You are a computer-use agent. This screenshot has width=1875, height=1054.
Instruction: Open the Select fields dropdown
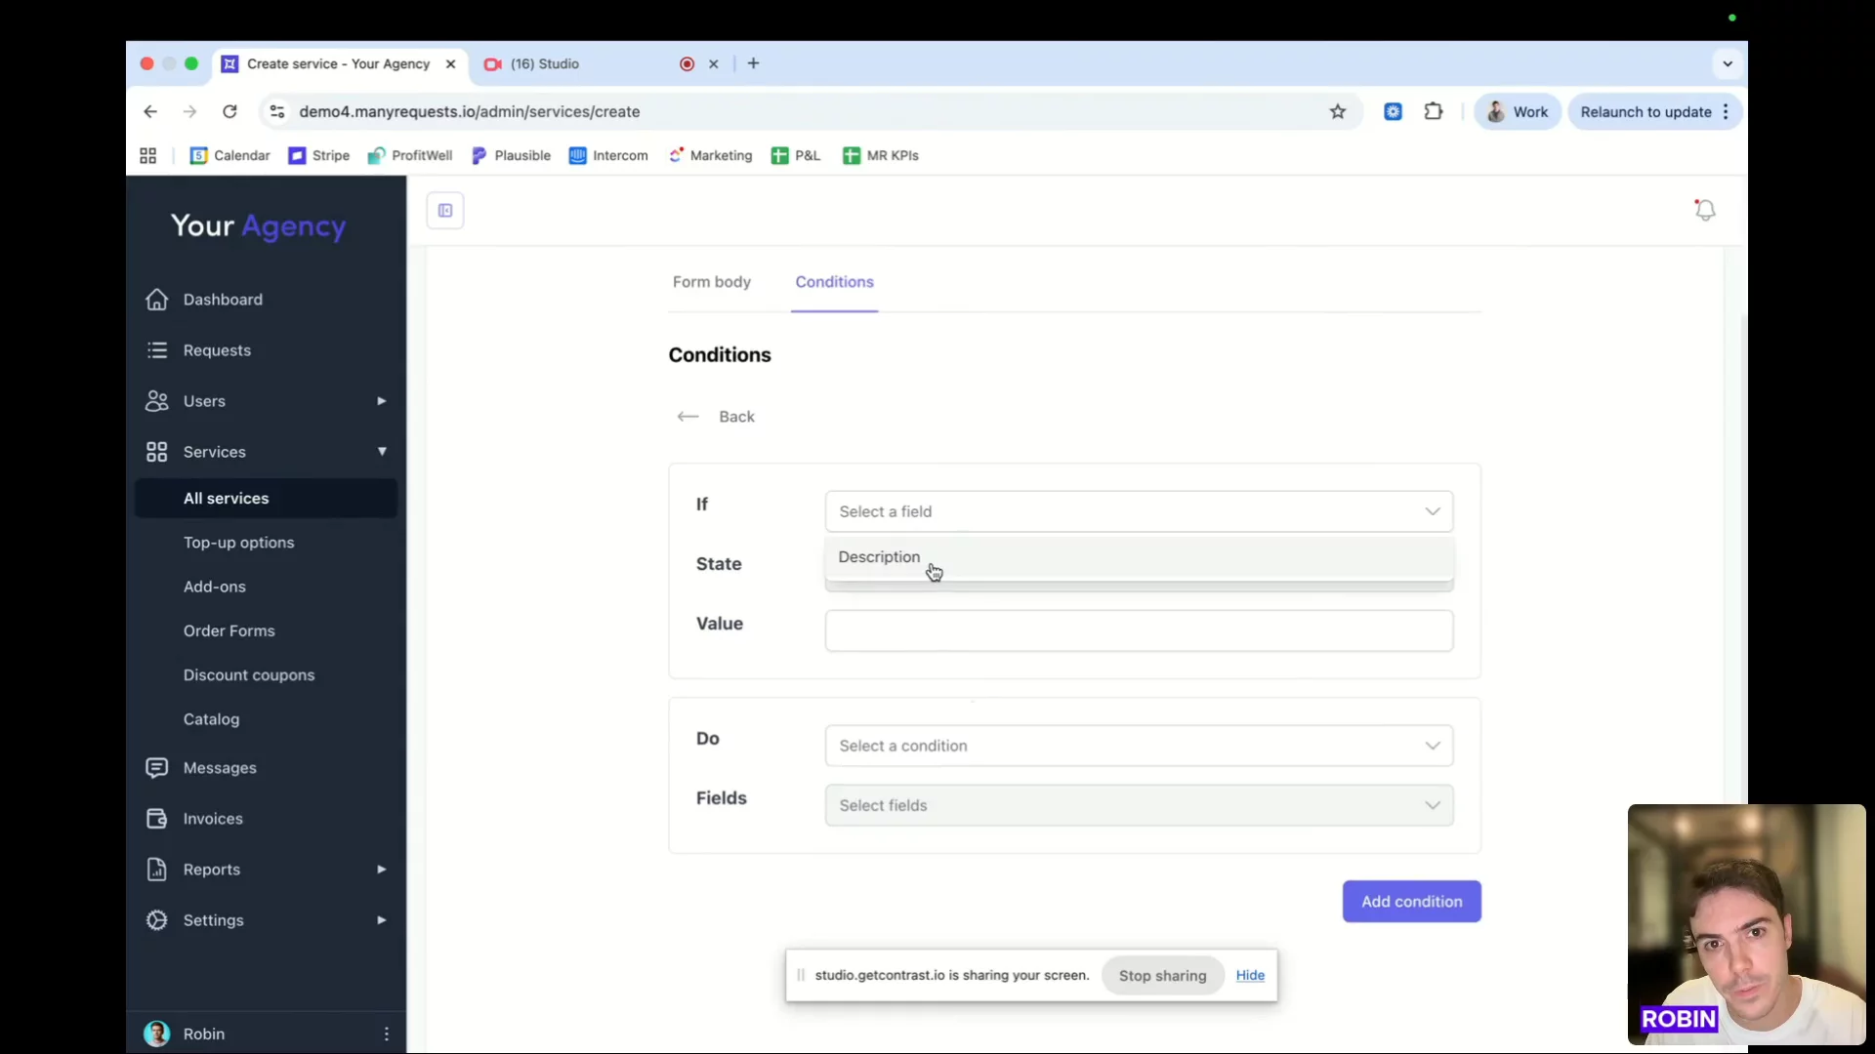point(1139,805)
